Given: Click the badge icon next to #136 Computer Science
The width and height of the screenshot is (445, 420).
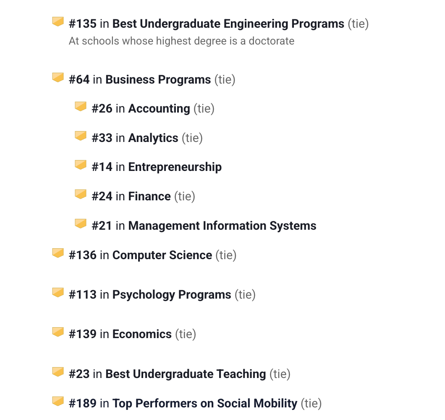Looking at the screenshot, I should click(58, 253).
